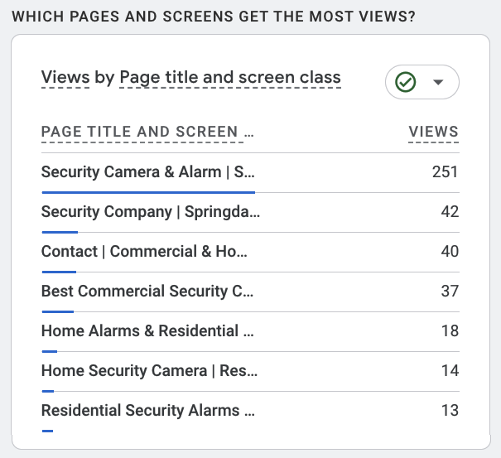Click the "VIEWS" column header
501x458 pixels.
[x=433, y=132]
